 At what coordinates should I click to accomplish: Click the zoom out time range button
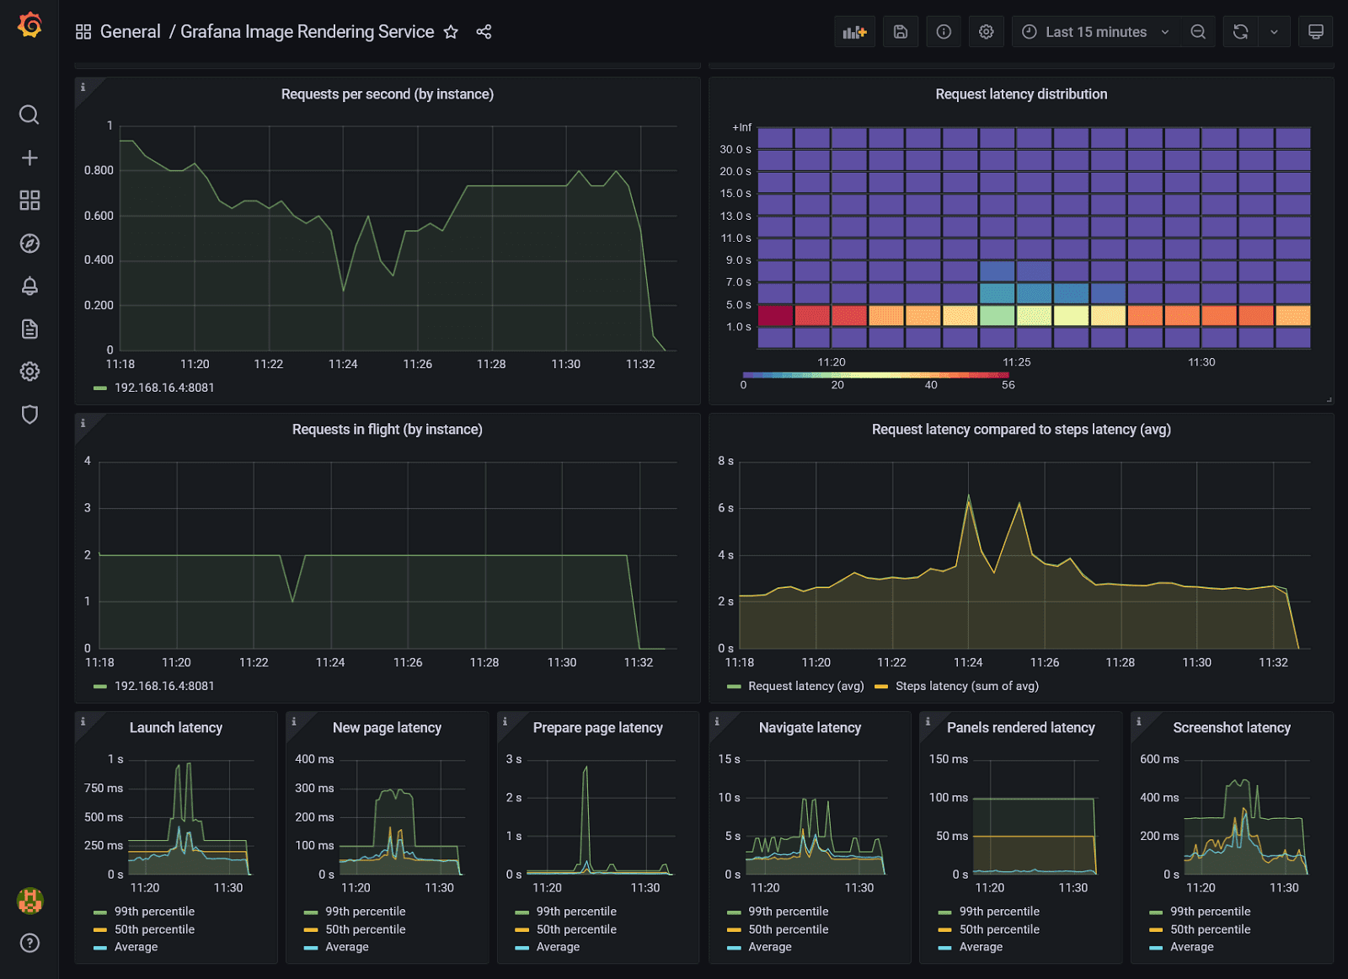[x=1198, y=32]
